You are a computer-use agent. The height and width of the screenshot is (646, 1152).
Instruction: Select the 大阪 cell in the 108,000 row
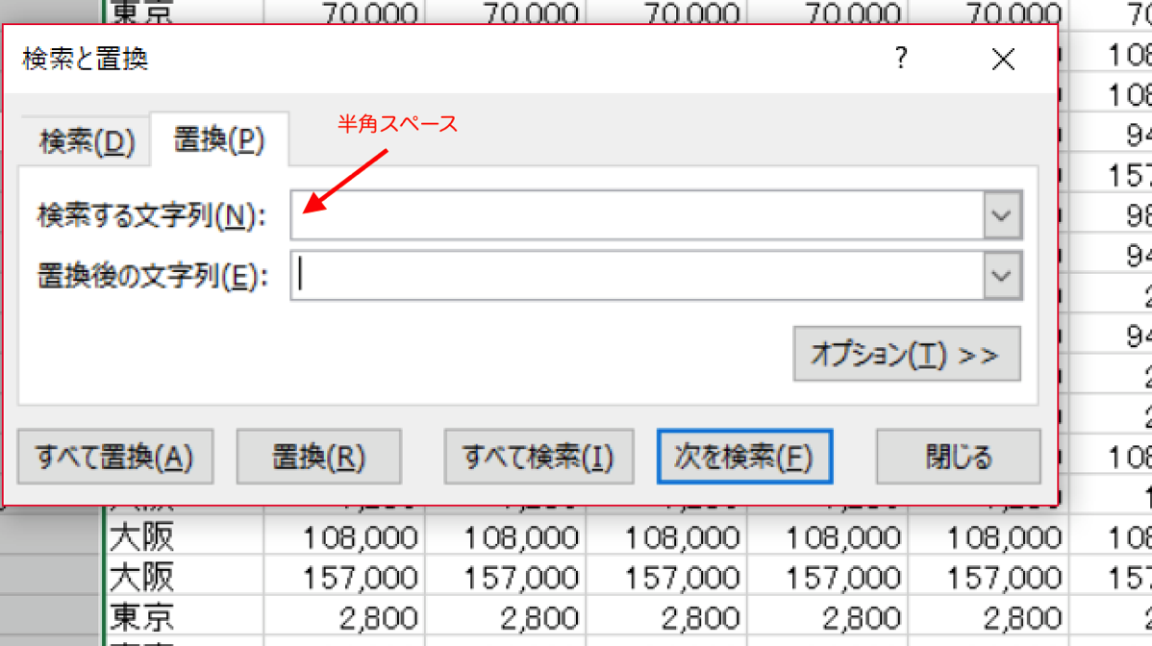[185, 536]
